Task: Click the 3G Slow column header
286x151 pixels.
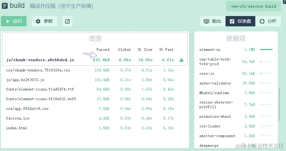Action: [145, 50]
